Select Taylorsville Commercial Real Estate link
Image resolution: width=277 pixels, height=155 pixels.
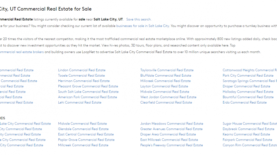coord(167,70)
